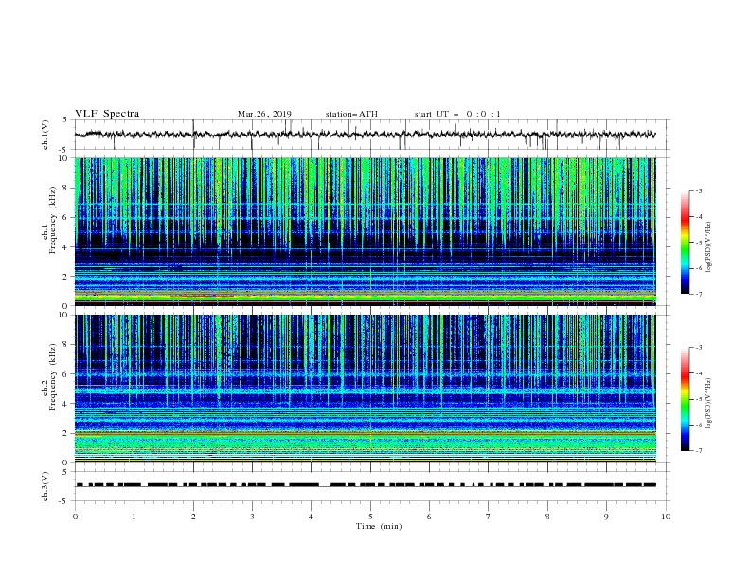Click time axis tick label "10"
This screenshot has width=750, height=580.
(666, 517)
